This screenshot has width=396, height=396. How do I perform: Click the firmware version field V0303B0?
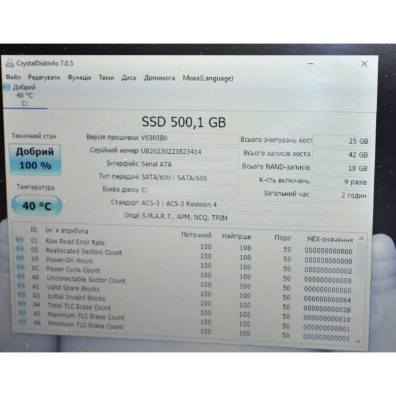pos(189,139)
